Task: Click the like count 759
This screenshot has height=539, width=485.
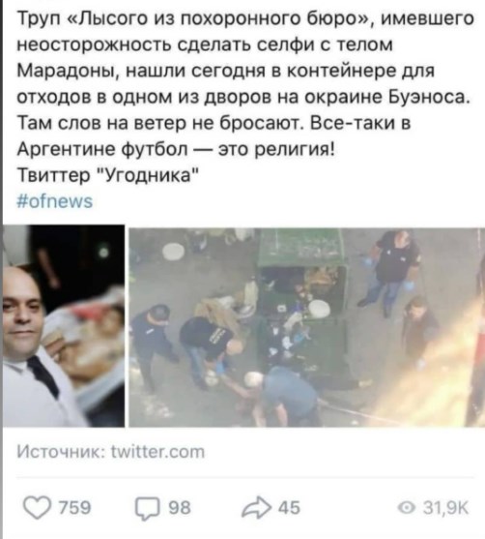Action: (x=75, y=507)
